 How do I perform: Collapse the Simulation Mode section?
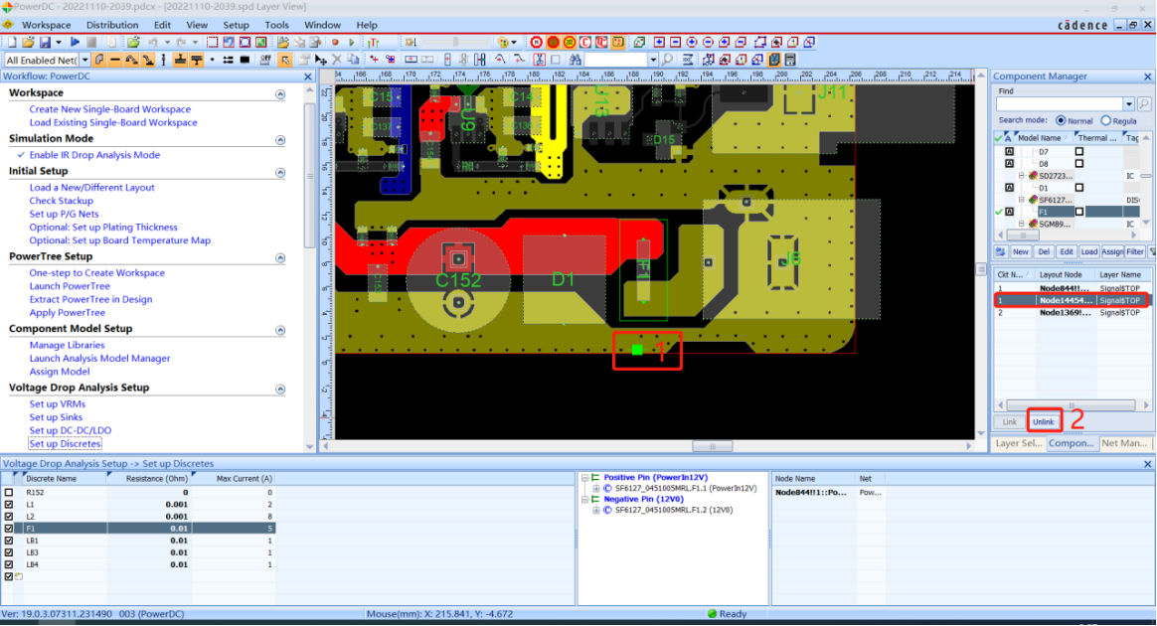(x=280, y=140)
